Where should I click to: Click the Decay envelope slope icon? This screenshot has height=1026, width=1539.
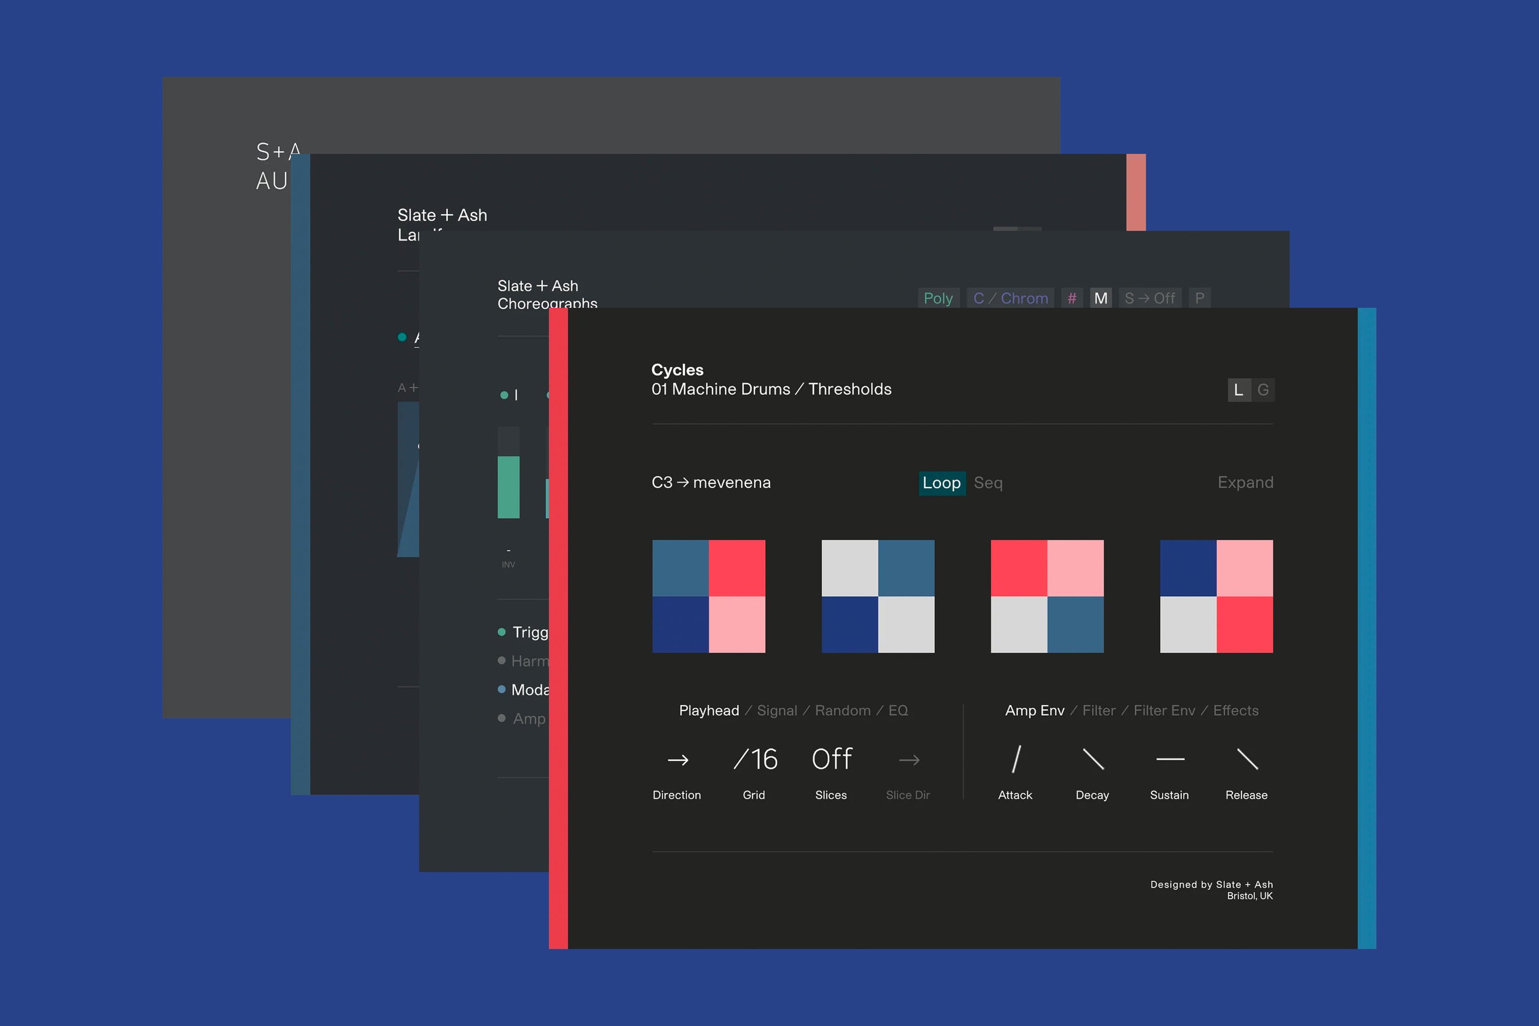pos(1093,759)
